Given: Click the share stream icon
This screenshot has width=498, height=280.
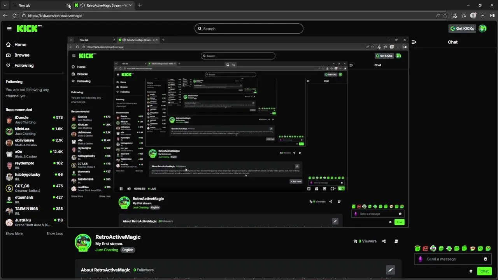Looking at the screenshot, I should [384, 241].
